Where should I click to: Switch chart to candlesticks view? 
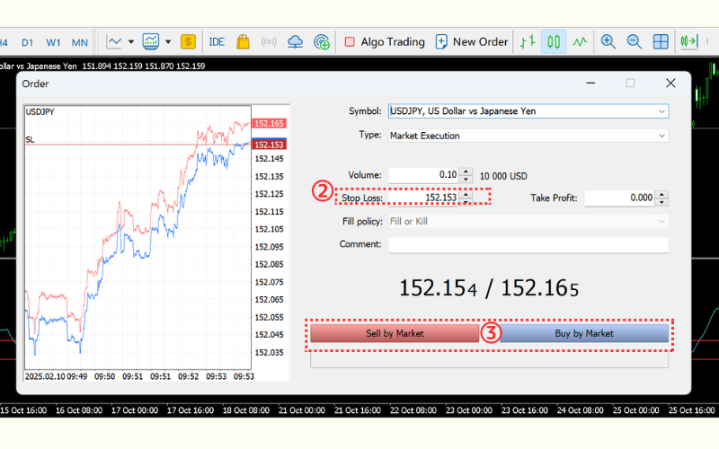pyautogui.click(x=554, y=41)
